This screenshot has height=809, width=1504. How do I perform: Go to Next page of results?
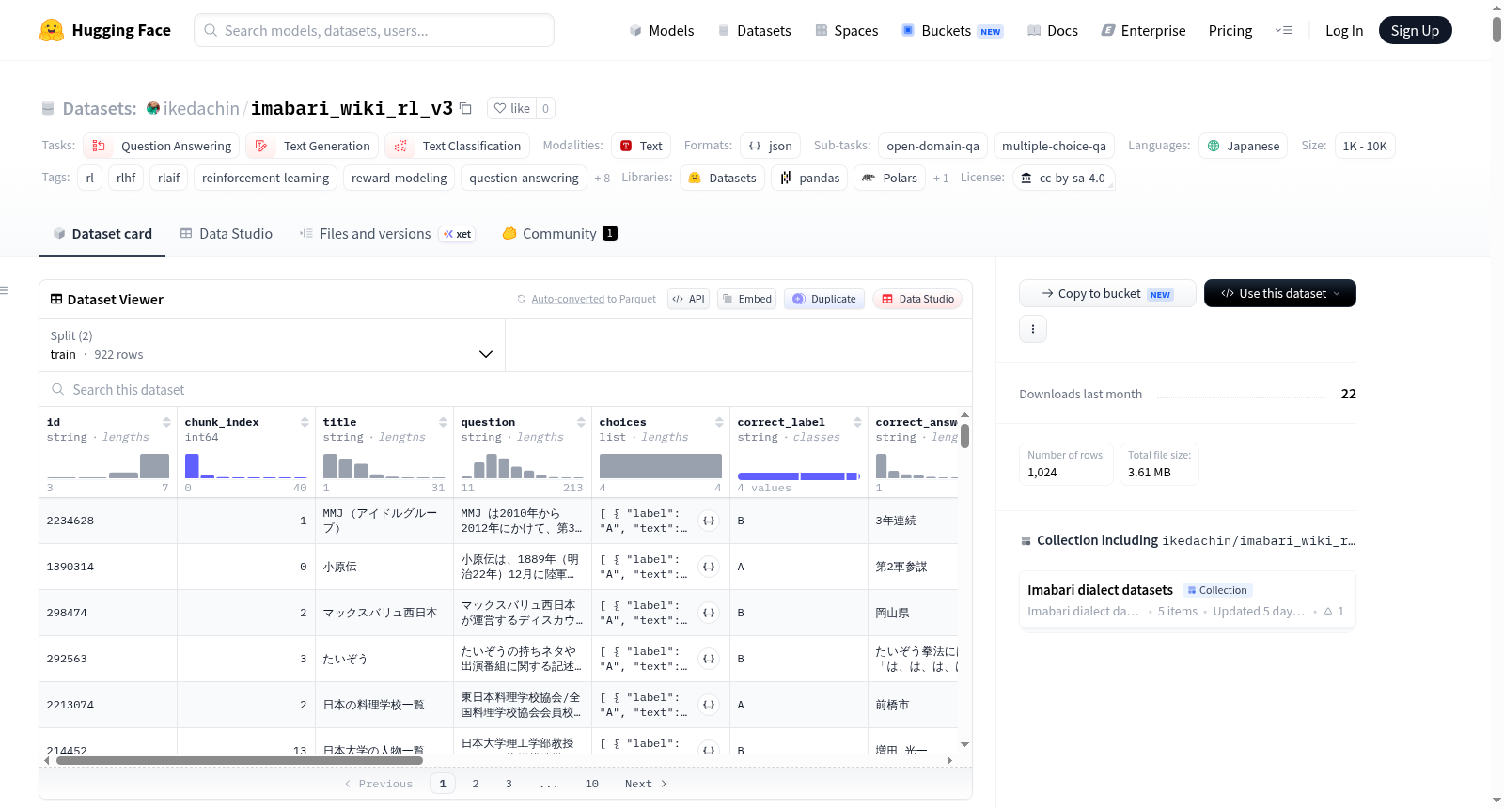(x=646, y=784)
